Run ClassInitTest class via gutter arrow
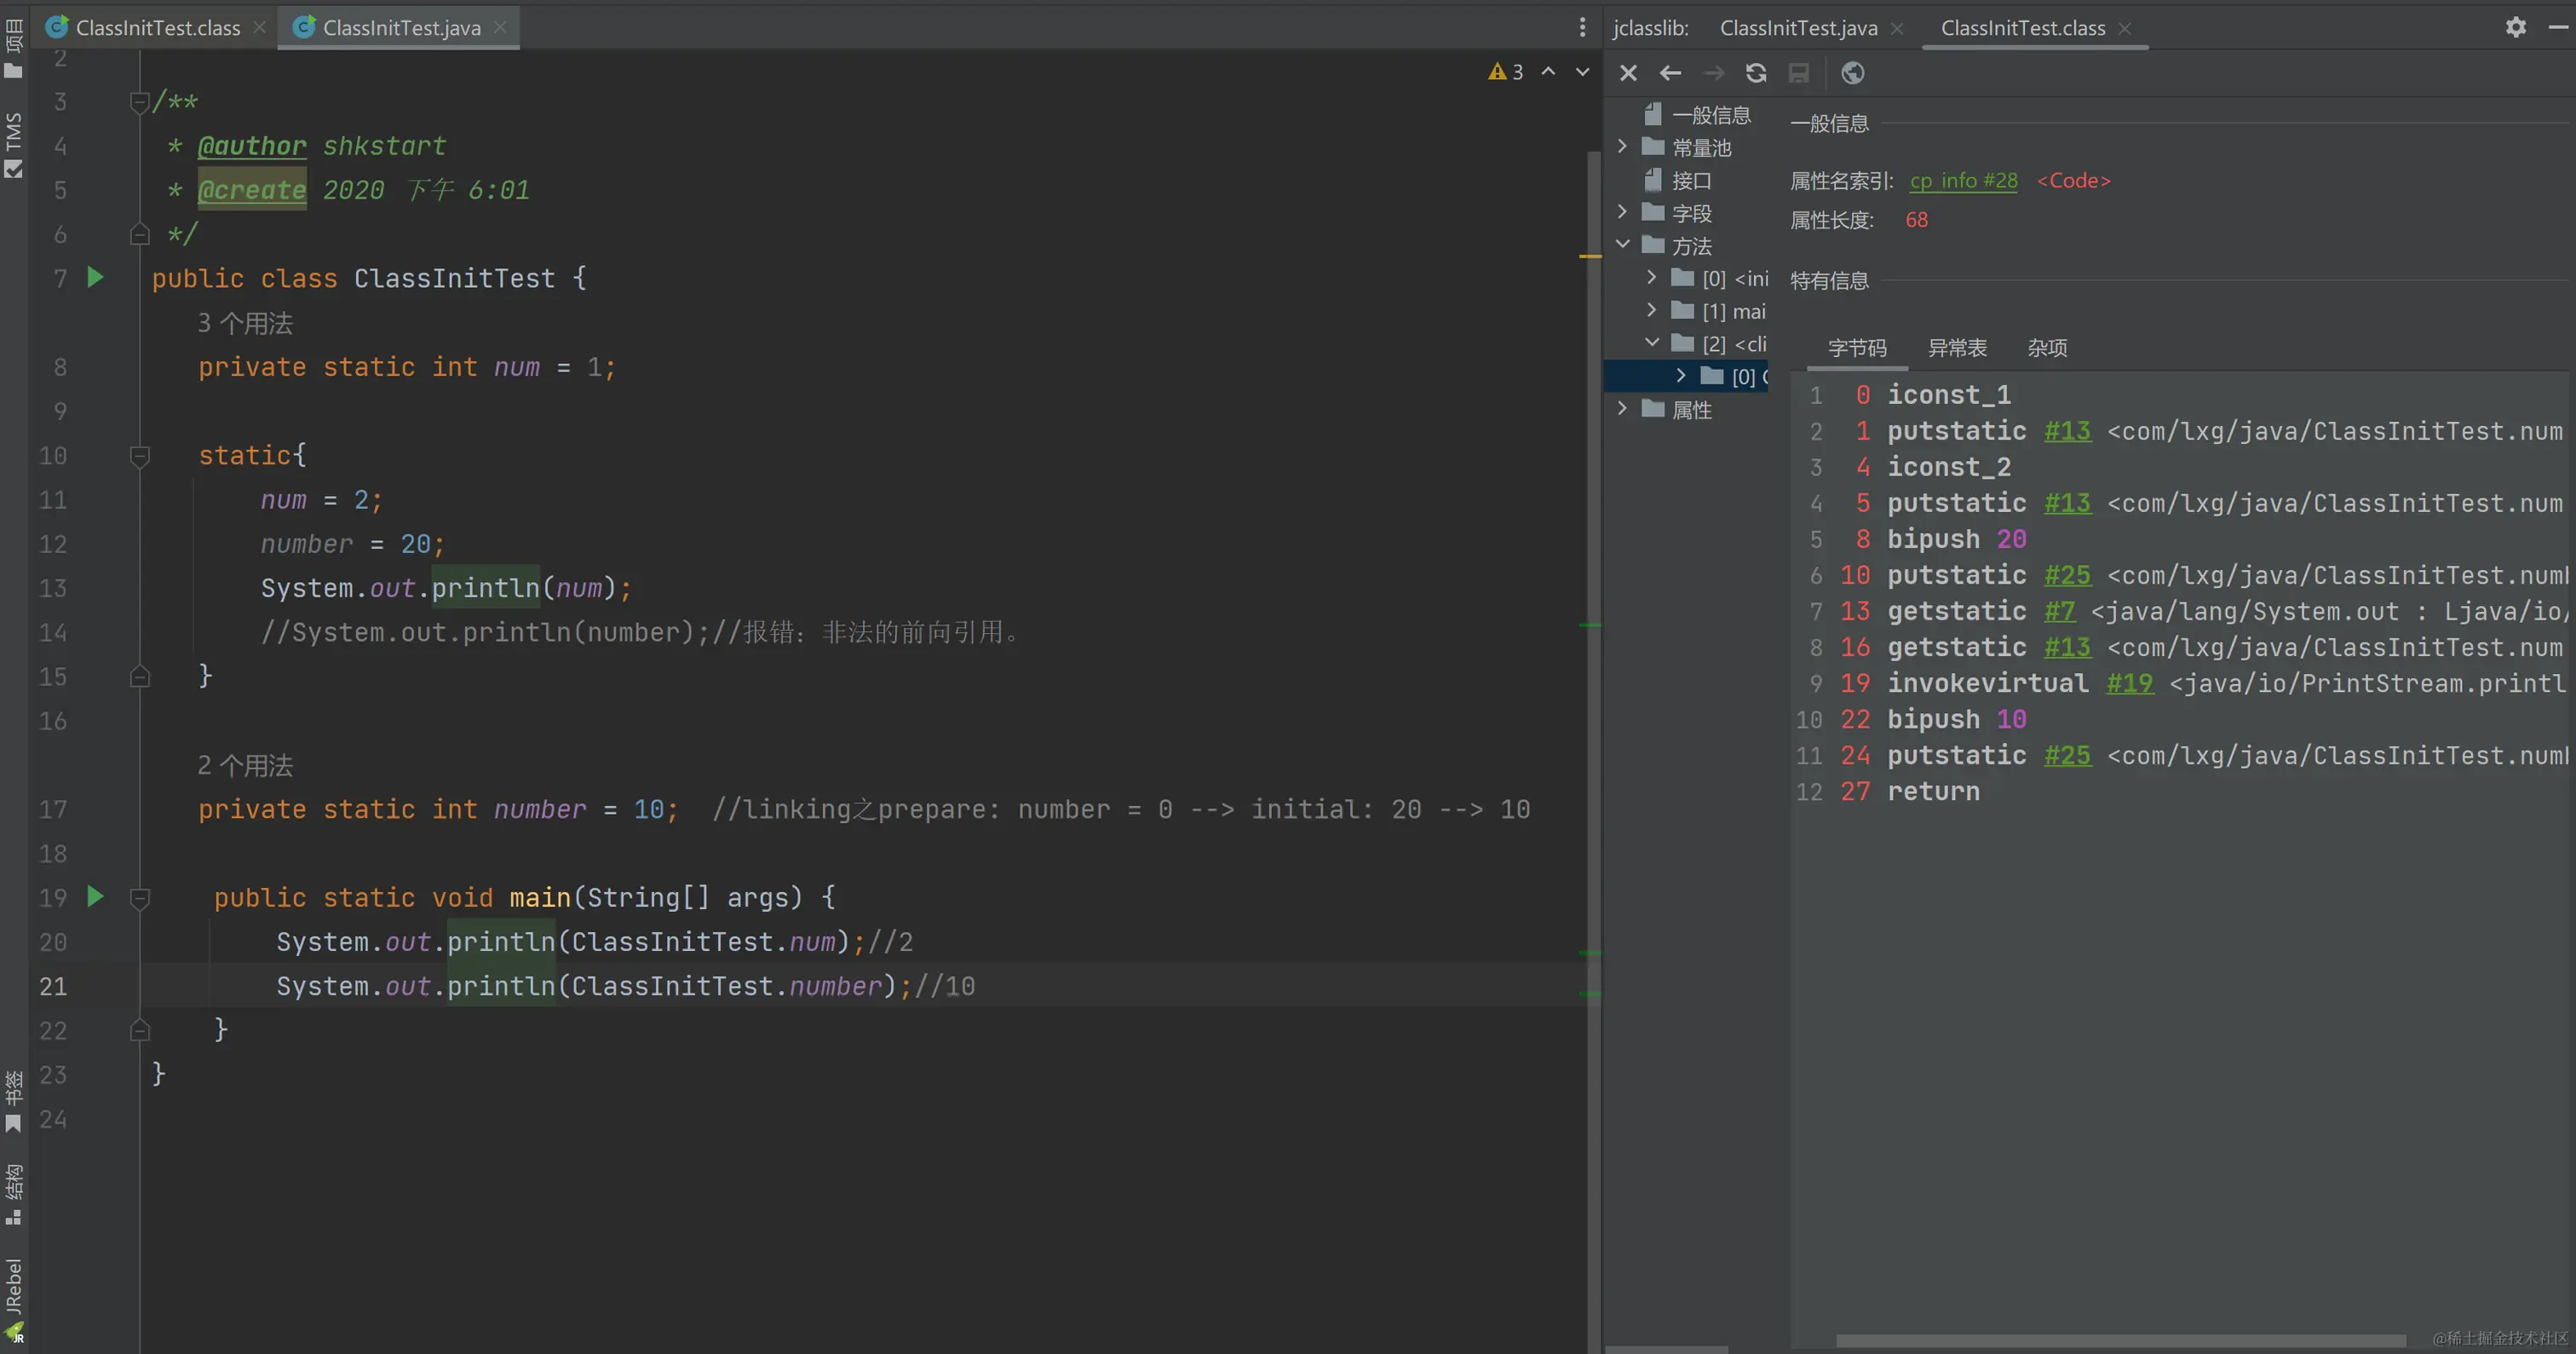Viewport: 2576px width, 1354px height. (95, 277)
